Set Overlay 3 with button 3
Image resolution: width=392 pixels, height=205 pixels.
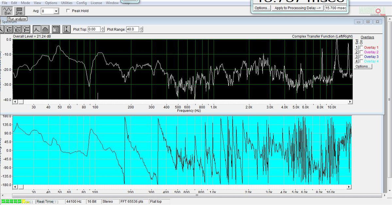pyautogui.click(x=357, y=57)
